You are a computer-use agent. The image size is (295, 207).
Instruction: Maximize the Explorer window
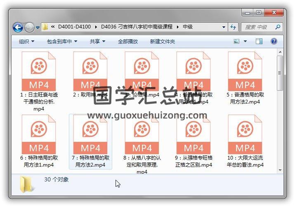pos(259,13)
